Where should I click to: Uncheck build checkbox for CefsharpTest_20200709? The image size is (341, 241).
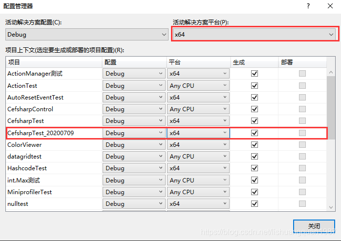click(254, 133)
